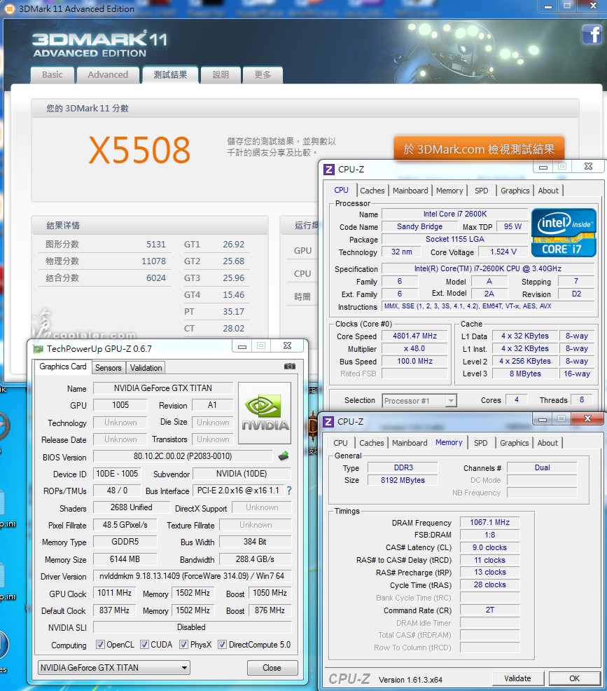Click the GPU-Z title bar app icon
The width and height of the screenshot is (607, 691).
[x=39, y=349]
